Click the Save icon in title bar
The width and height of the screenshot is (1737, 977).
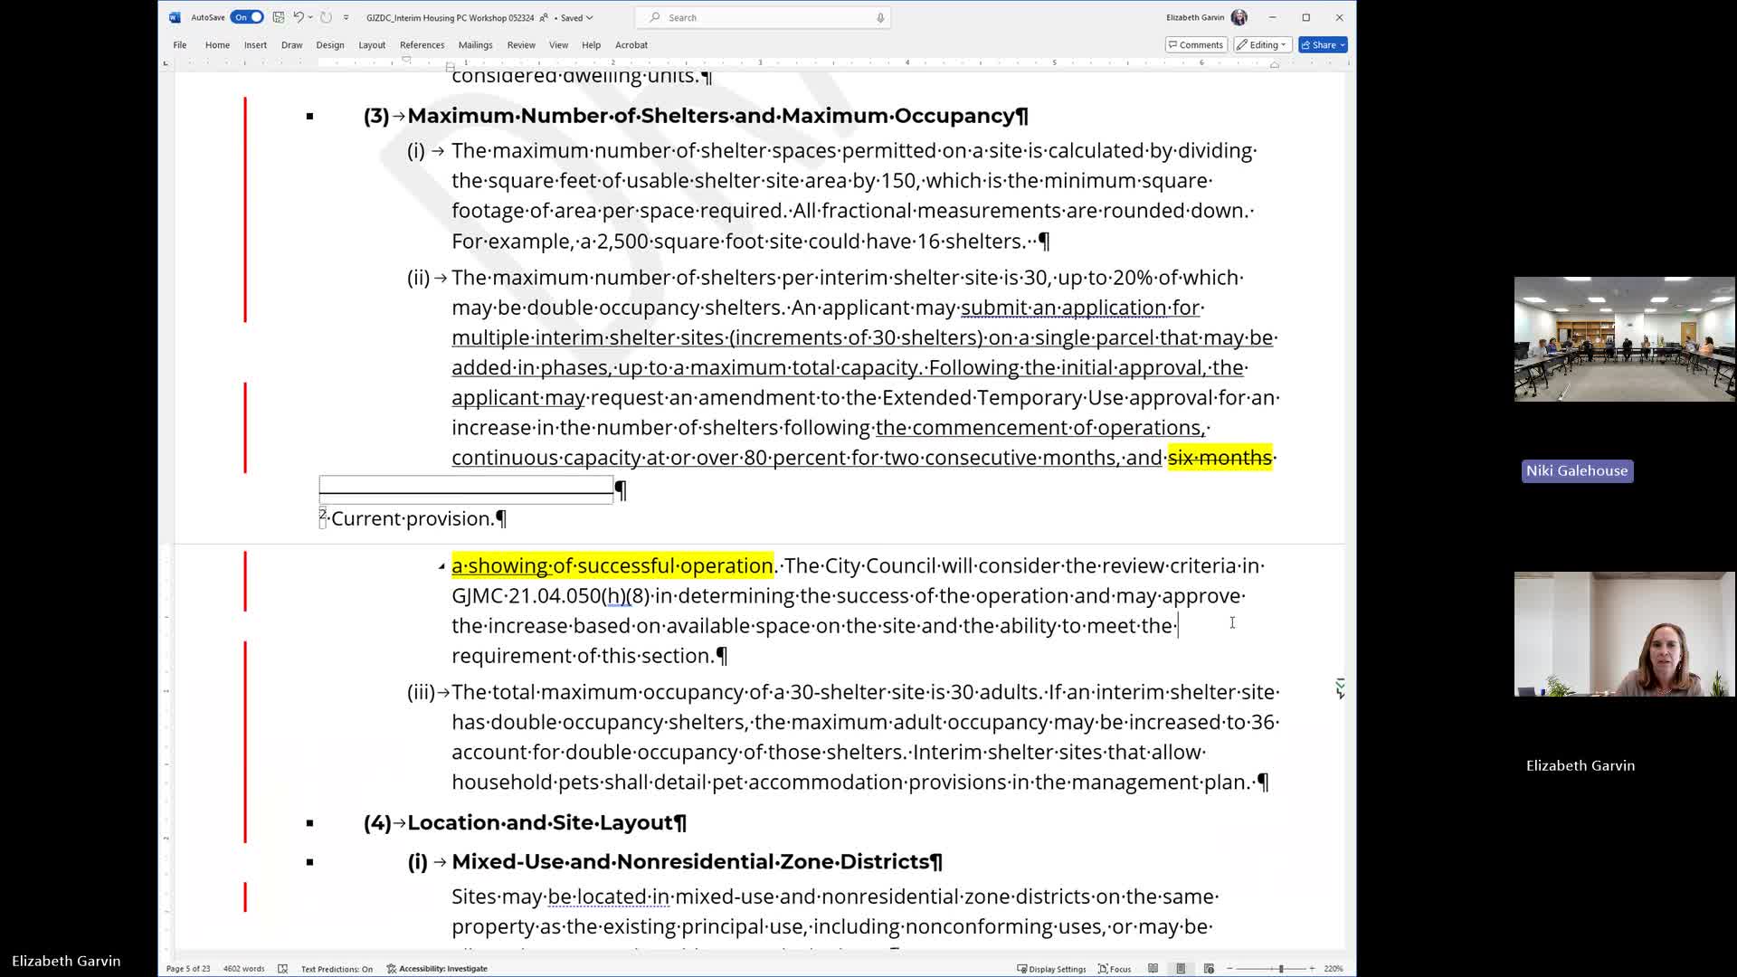click(x=279, y=17)
